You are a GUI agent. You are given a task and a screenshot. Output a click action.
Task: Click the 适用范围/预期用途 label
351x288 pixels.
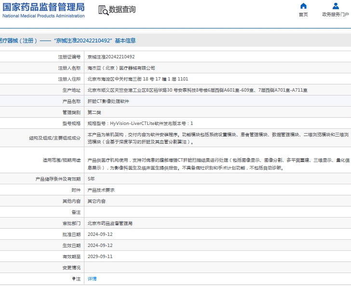pos(62,160)
